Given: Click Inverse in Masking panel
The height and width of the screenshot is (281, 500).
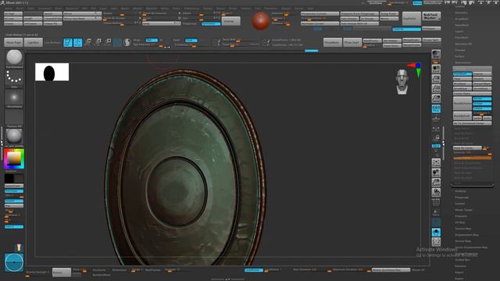Looking at the screenshot, I should pos(482,74).
